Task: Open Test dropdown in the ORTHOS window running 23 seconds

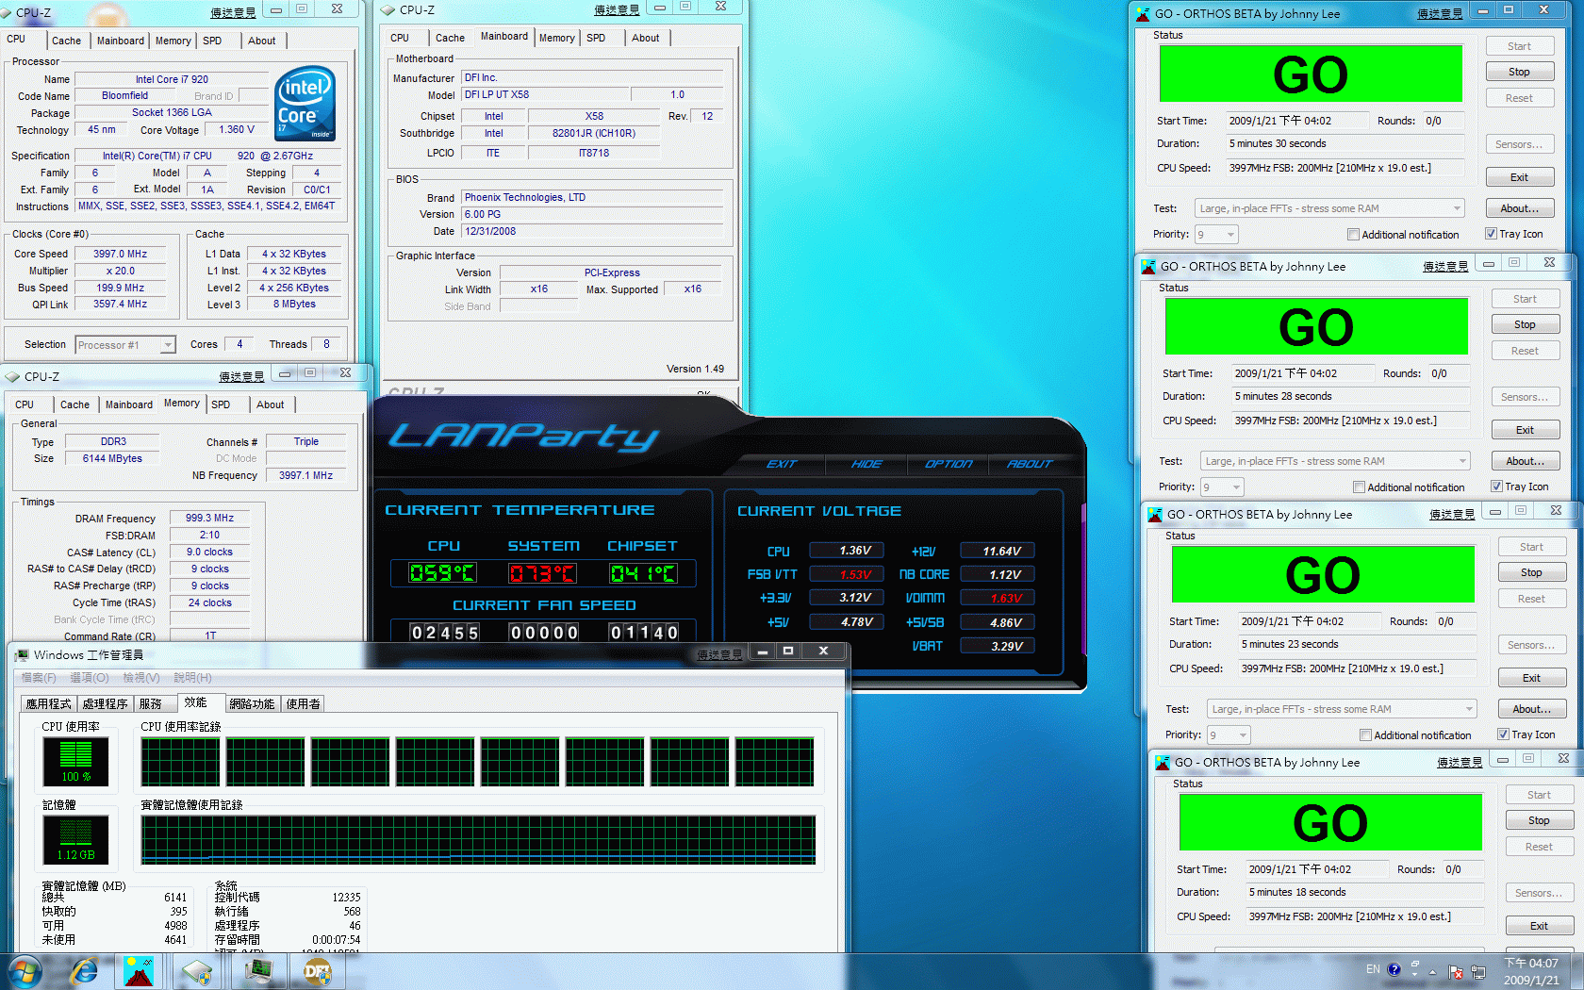Action: (1342, 709)
